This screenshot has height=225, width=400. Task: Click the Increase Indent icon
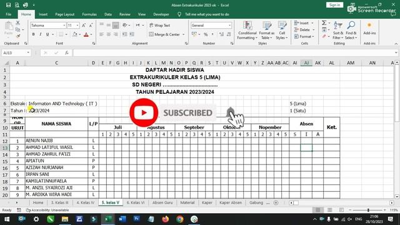click(x=132, y=34)
